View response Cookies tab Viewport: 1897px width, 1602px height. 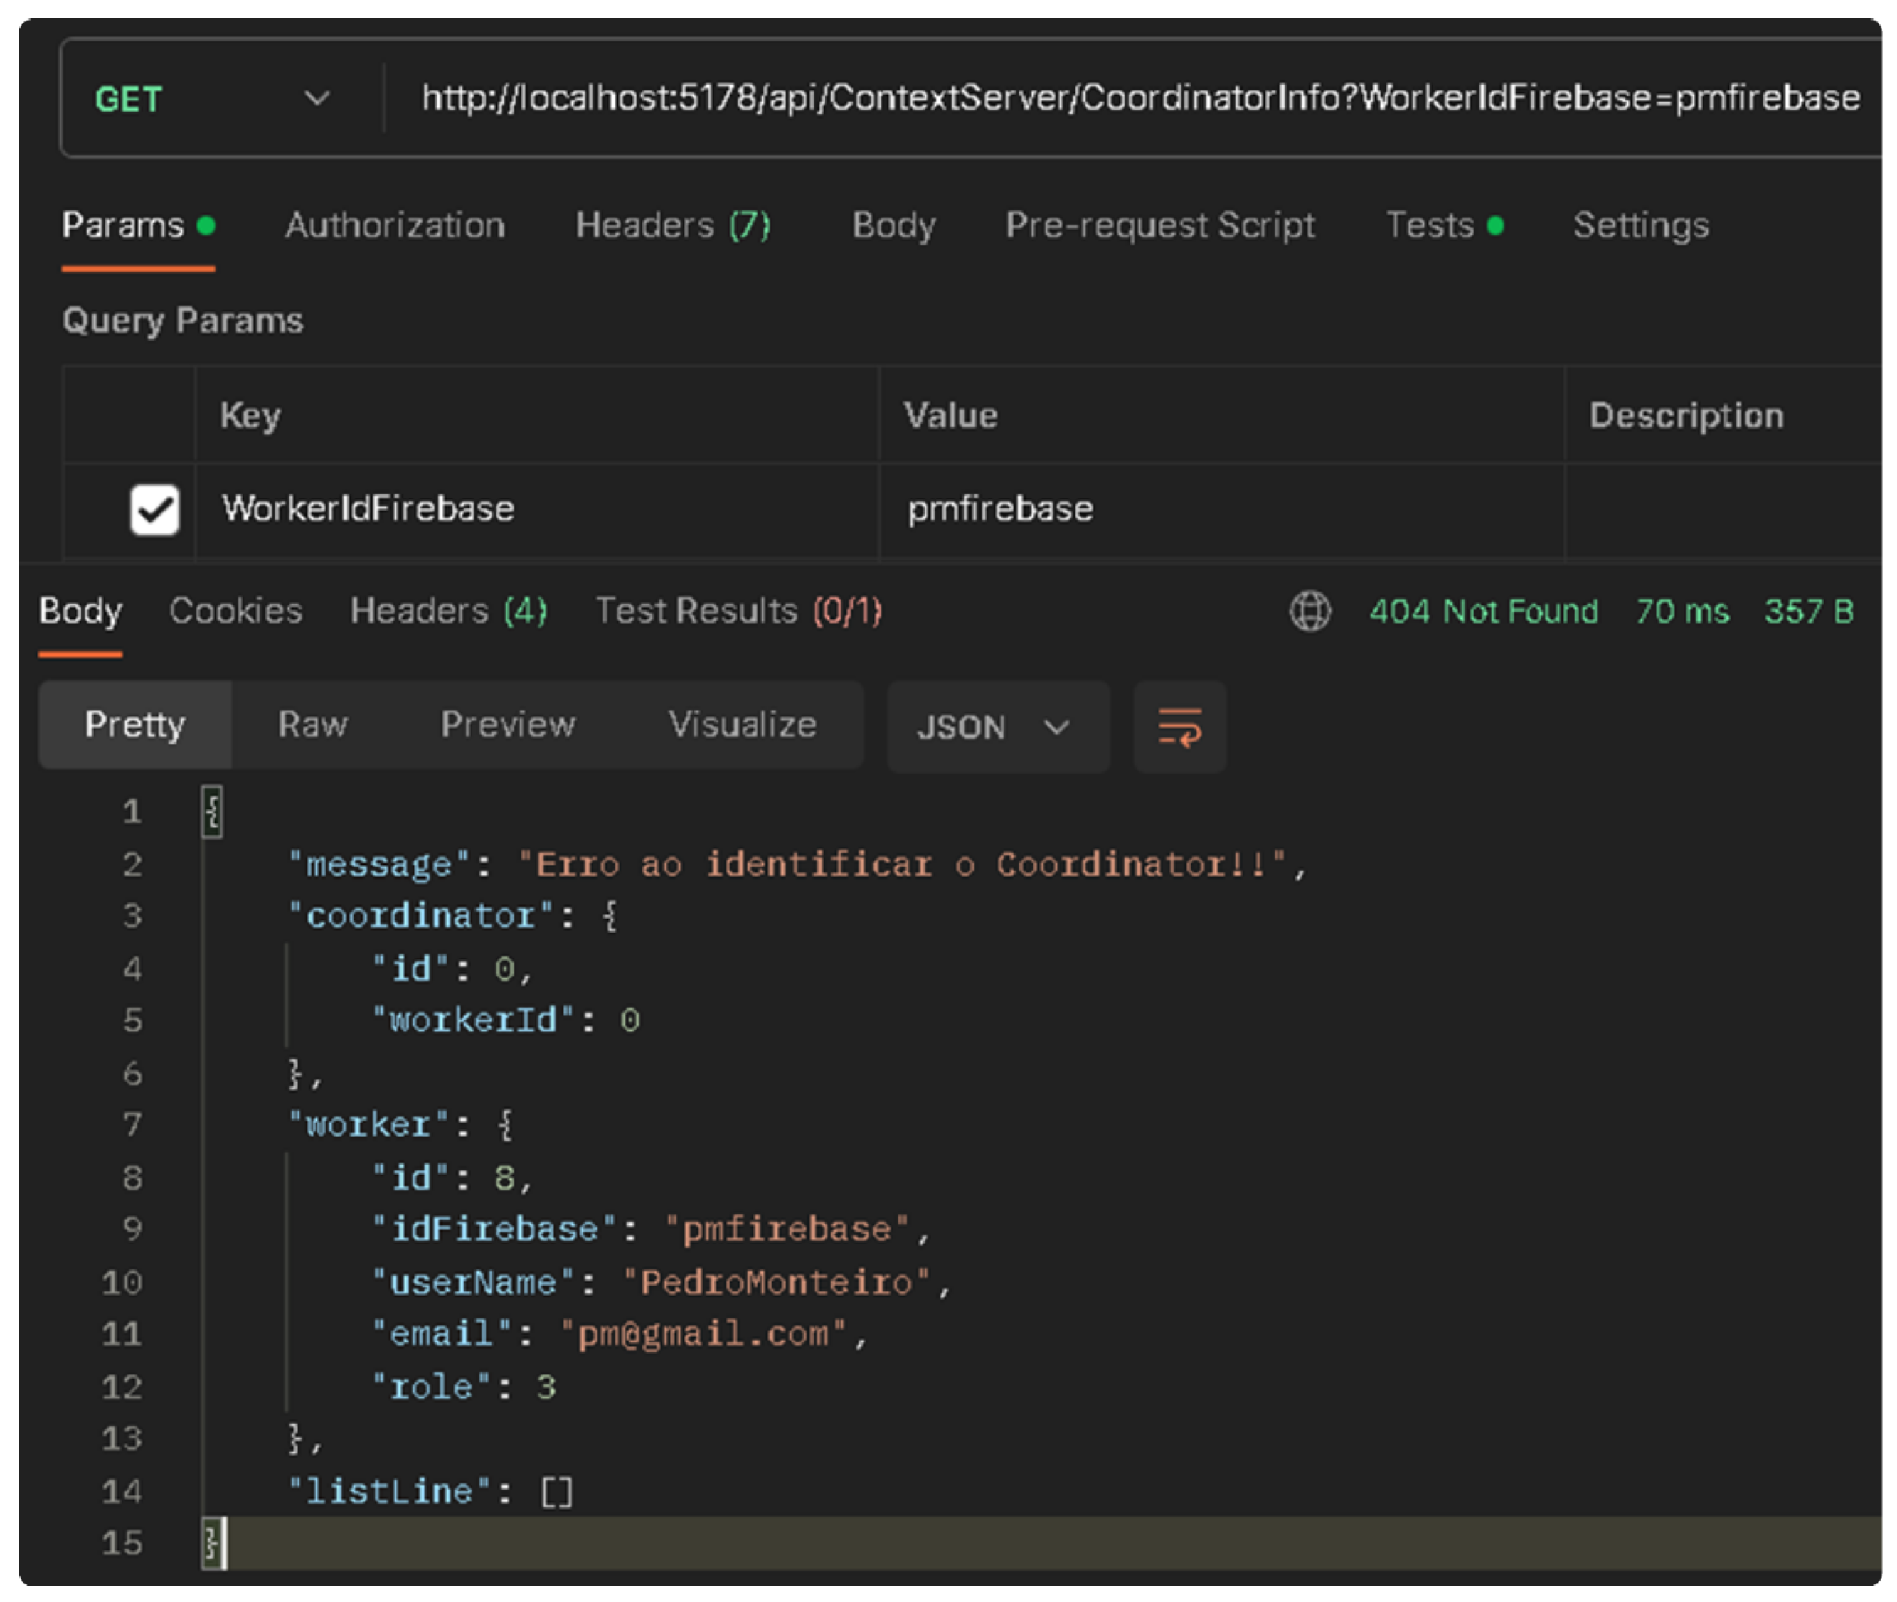point(235,612)
